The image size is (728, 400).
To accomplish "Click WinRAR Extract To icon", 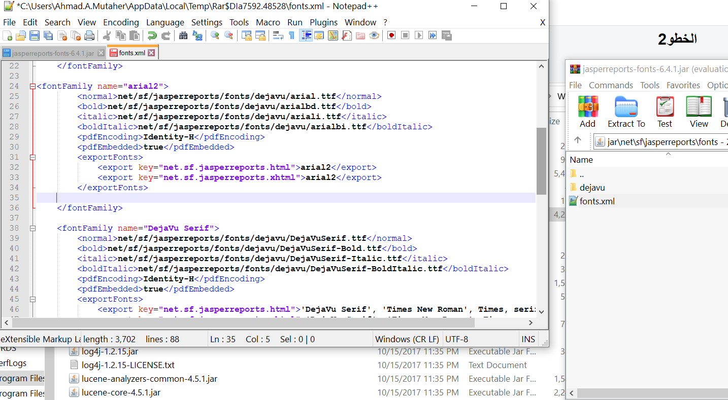I will [626, 112].
